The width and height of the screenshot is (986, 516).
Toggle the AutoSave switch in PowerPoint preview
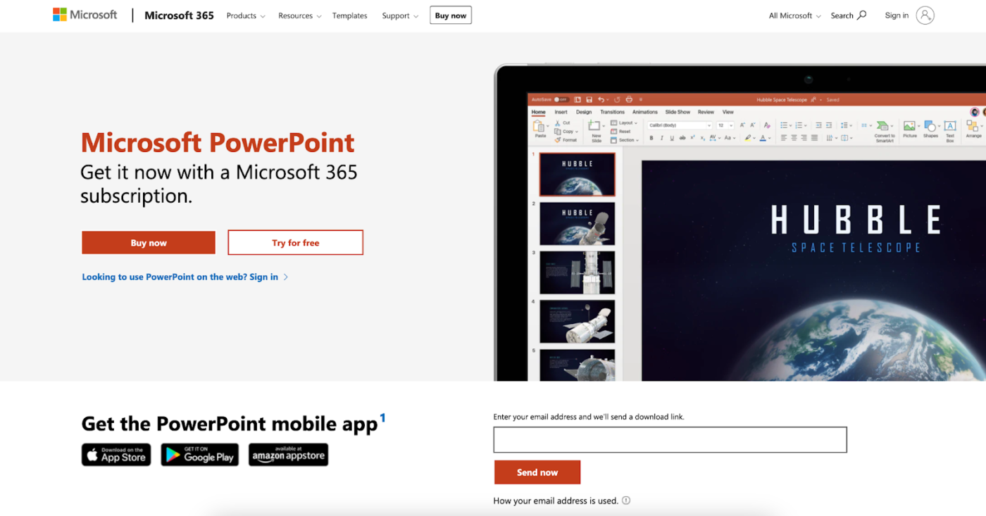click(561, 100)
